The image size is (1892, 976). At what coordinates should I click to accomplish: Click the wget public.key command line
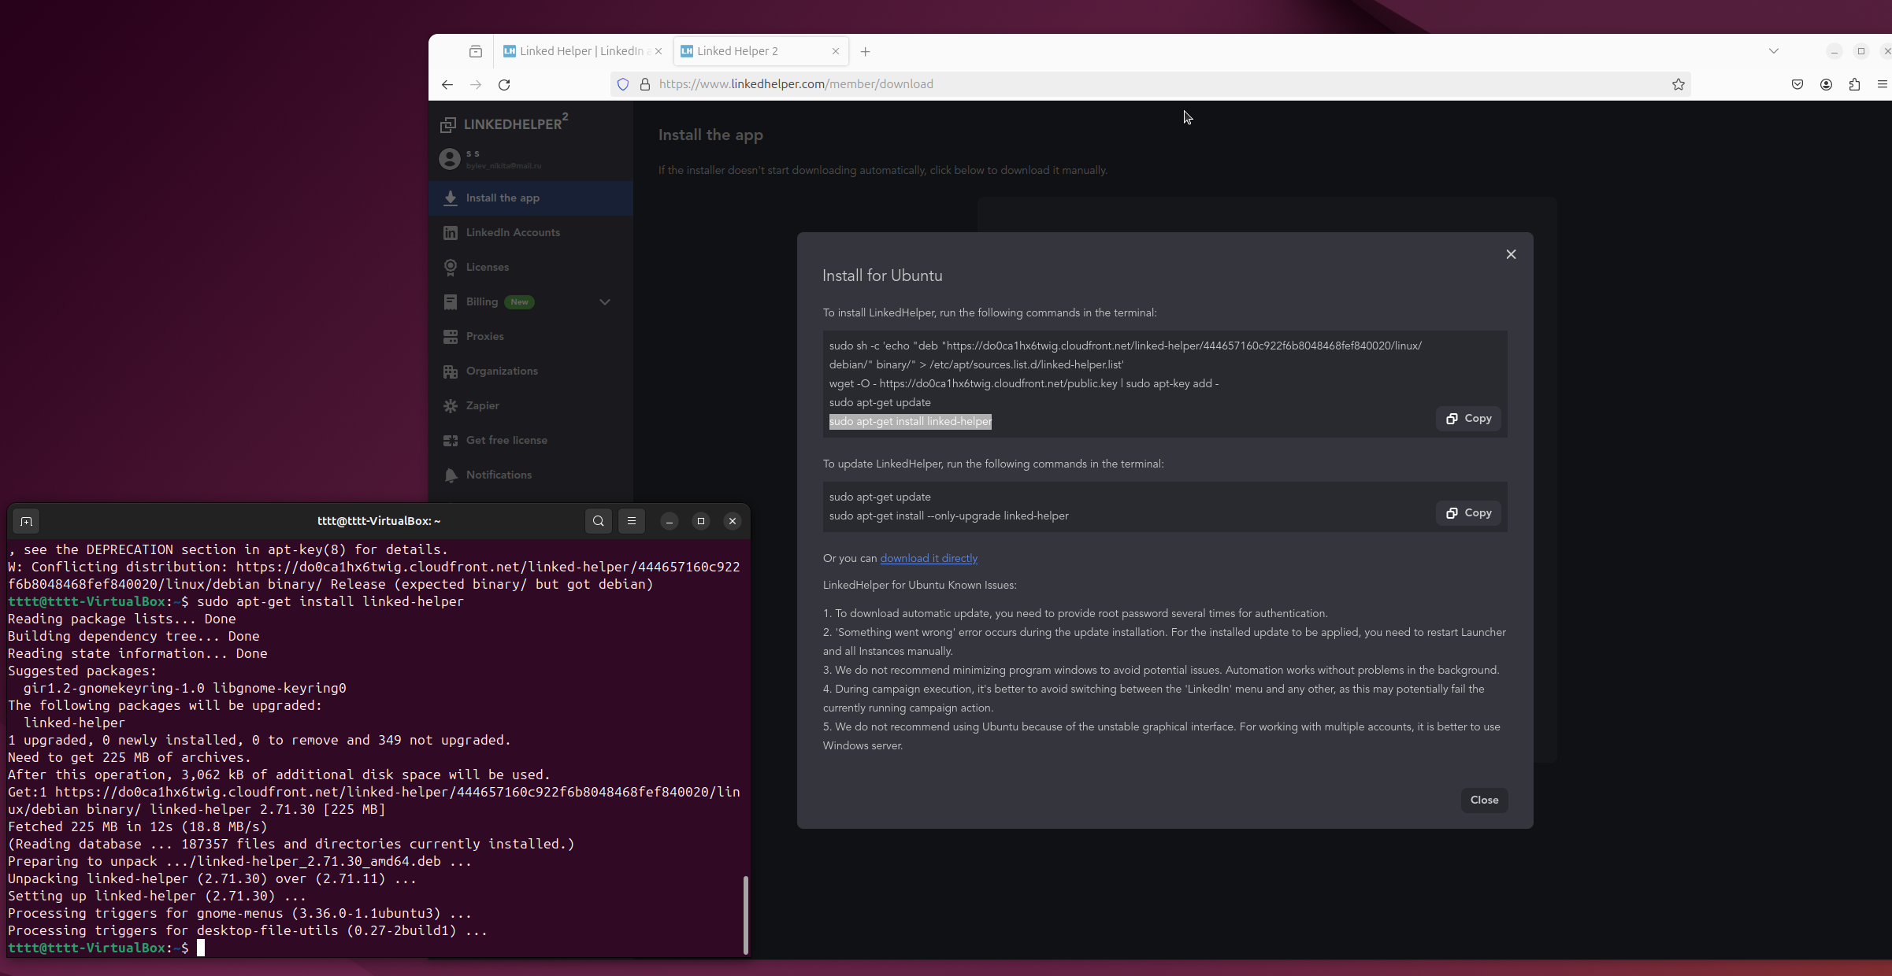pyautogui.click(x=1024, y=384)
